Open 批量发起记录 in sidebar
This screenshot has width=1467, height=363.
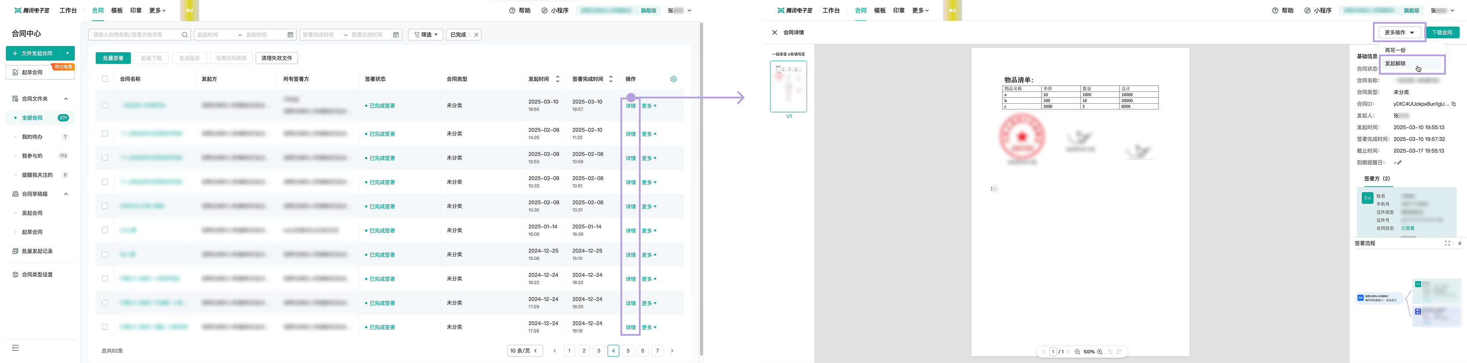click(x=37, y=251)
